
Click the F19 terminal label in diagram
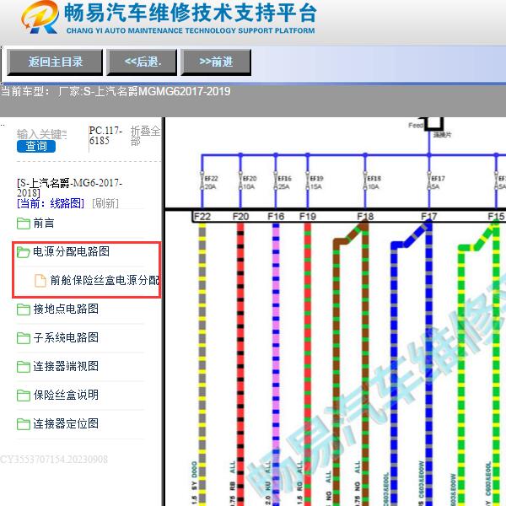pyautogui.click(x=307, y=217)
